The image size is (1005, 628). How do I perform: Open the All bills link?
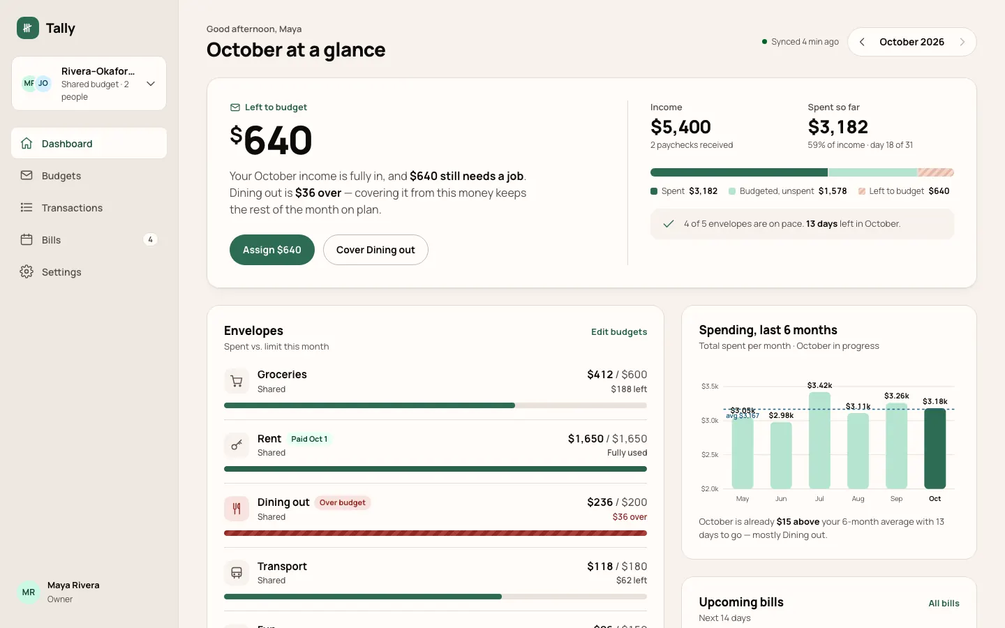coord(944,604)
